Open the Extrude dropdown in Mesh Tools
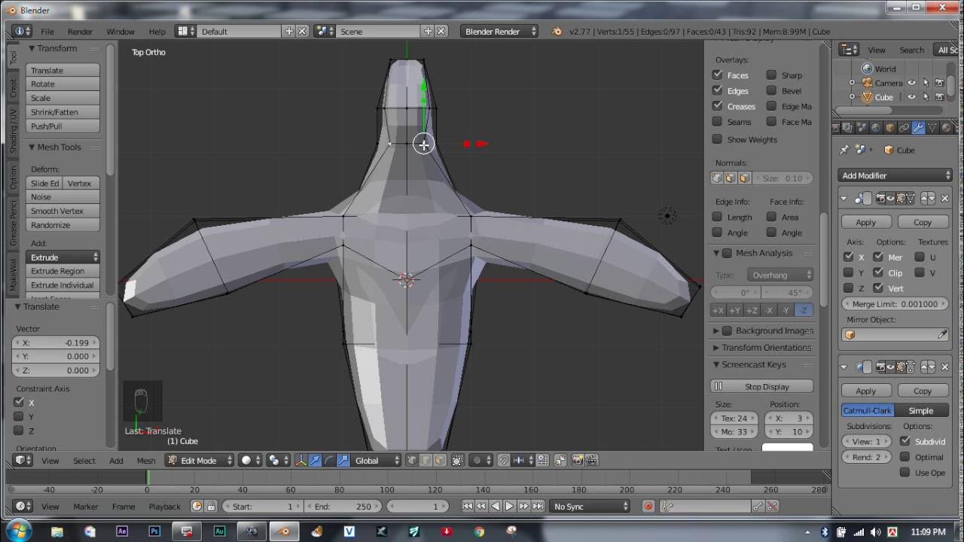964x542 pixels. coord(63,257)
